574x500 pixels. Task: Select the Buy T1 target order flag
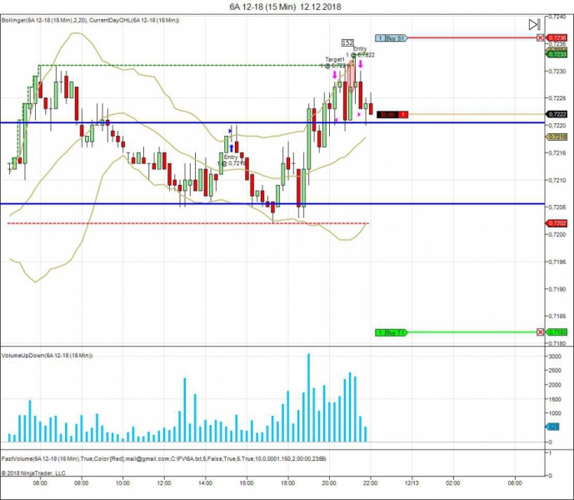click(x=391, y=332)
